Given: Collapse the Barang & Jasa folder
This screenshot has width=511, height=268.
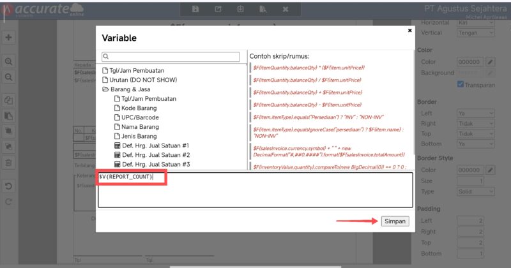Looking at the screenshot, I should (x=105, y=90).
